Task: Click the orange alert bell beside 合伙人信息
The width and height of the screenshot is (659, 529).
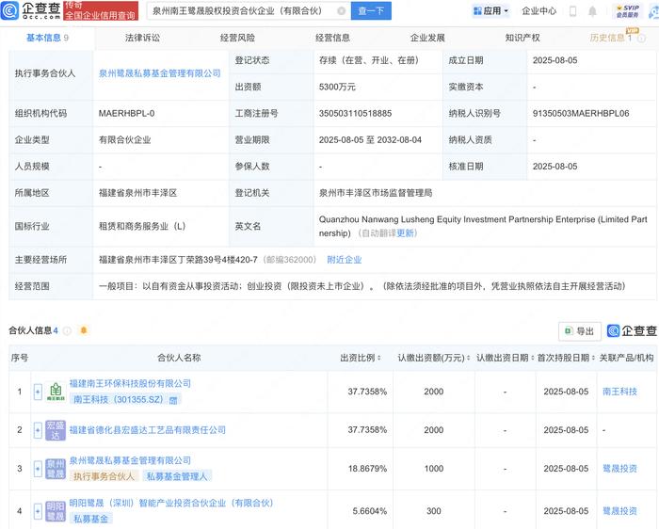Action: tap(83, 330)
